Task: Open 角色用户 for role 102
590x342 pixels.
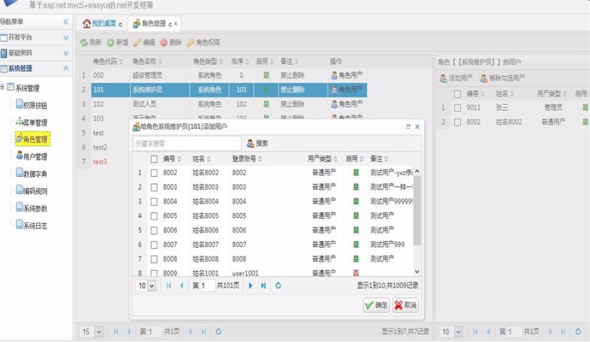Action: 347,104
